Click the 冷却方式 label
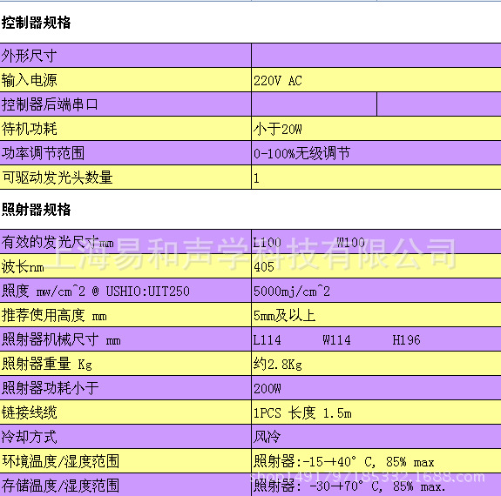 29,437
